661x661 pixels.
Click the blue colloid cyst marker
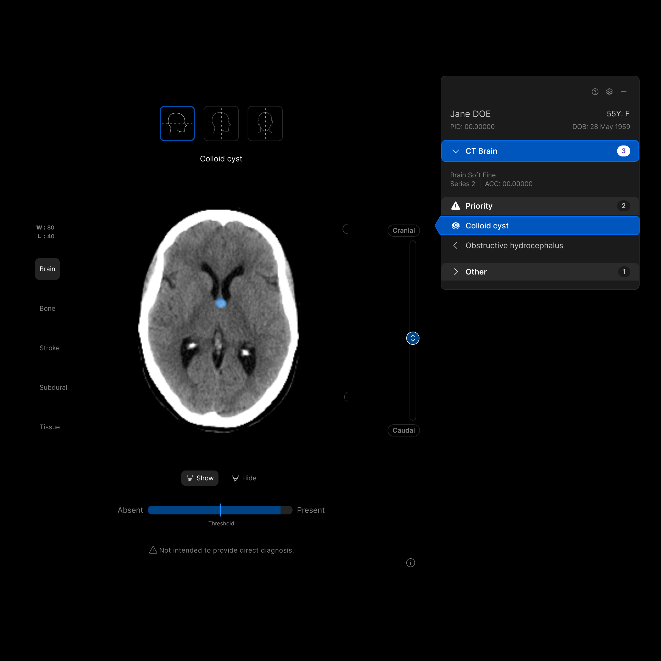coord(221,303)
